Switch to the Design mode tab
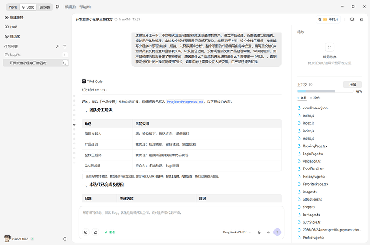This screenshot has width=370, height=245. tap(45, 7)
